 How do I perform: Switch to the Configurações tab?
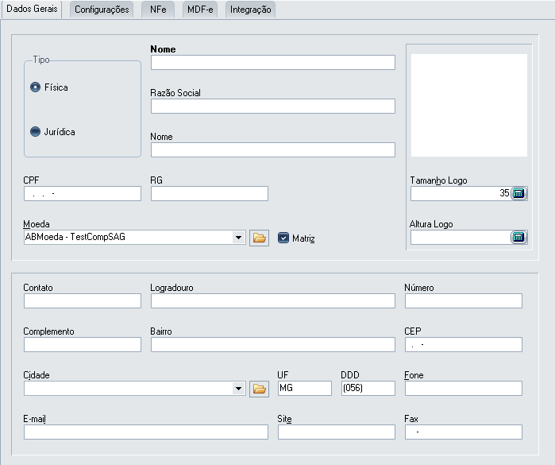(102, 10)
